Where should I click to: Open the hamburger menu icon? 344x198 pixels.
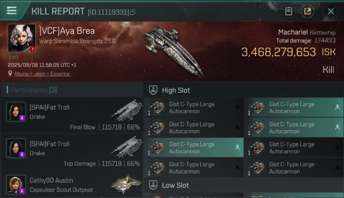coord(12,11)
